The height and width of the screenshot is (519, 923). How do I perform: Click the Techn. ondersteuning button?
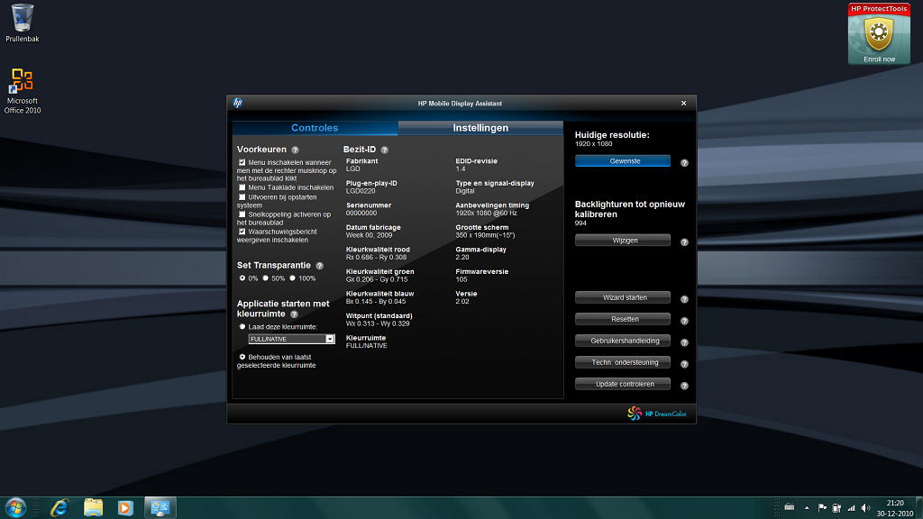point(623,362)
